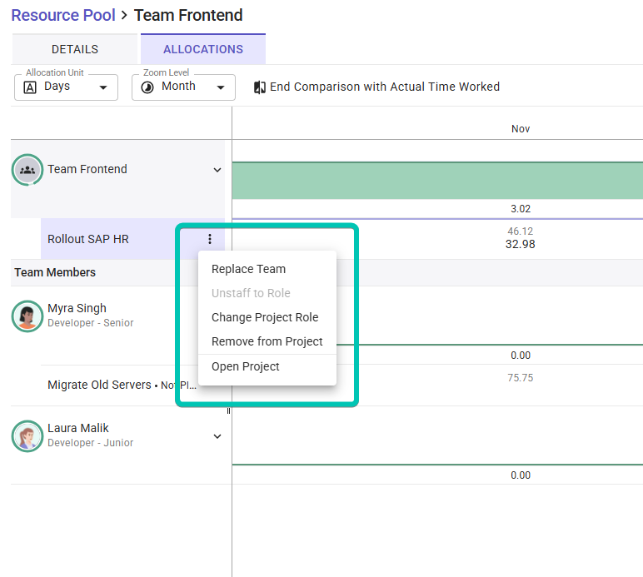The height and width of the screenshot is (577, 643).
Task: Expand Laura Malik's row chevron
Action: point(217,436)
